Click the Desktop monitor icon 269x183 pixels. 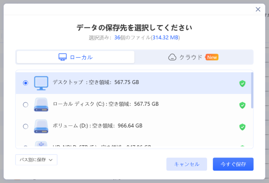pos(41,83)
